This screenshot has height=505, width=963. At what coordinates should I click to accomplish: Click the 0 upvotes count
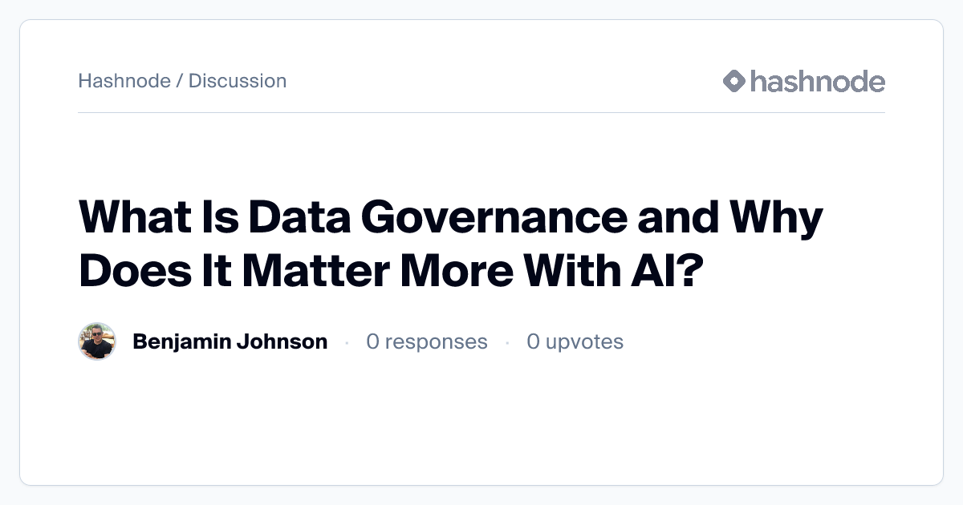575,341
